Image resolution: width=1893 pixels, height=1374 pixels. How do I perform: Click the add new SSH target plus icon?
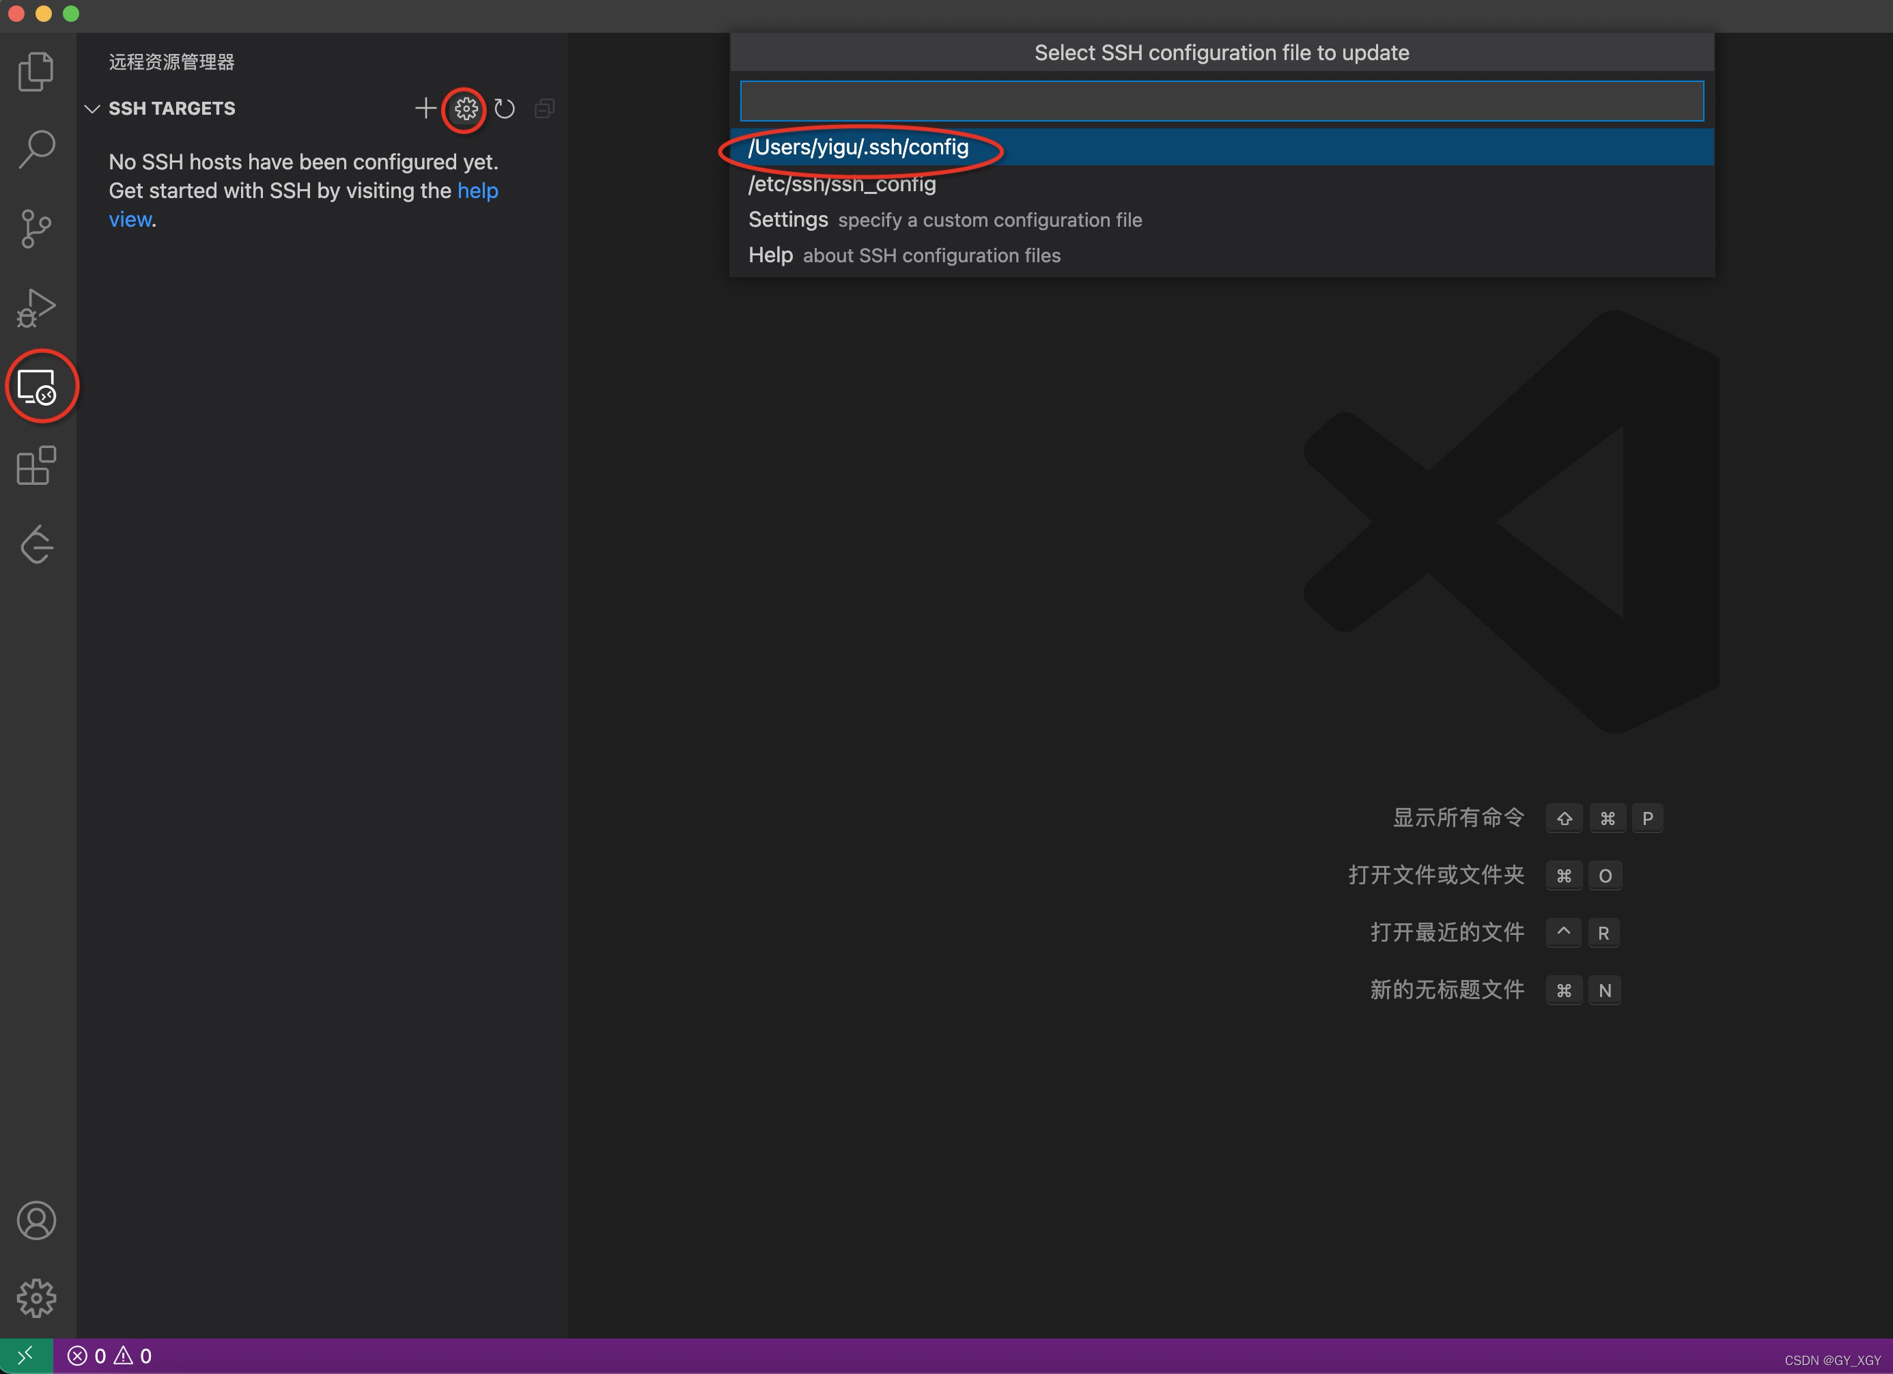point(425,109)
